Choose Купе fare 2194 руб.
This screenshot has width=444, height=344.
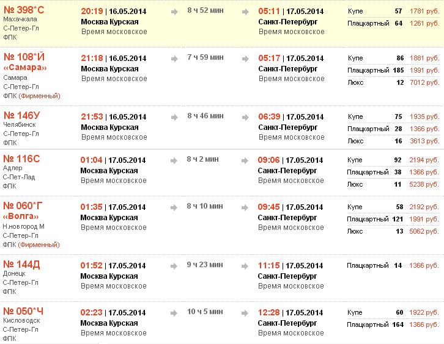point(424,160)
